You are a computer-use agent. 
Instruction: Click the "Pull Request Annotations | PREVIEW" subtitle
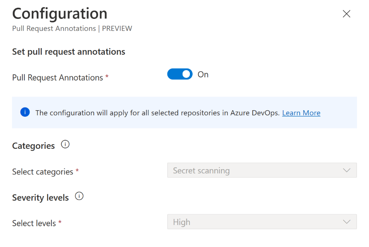click(x=72, y=29)
